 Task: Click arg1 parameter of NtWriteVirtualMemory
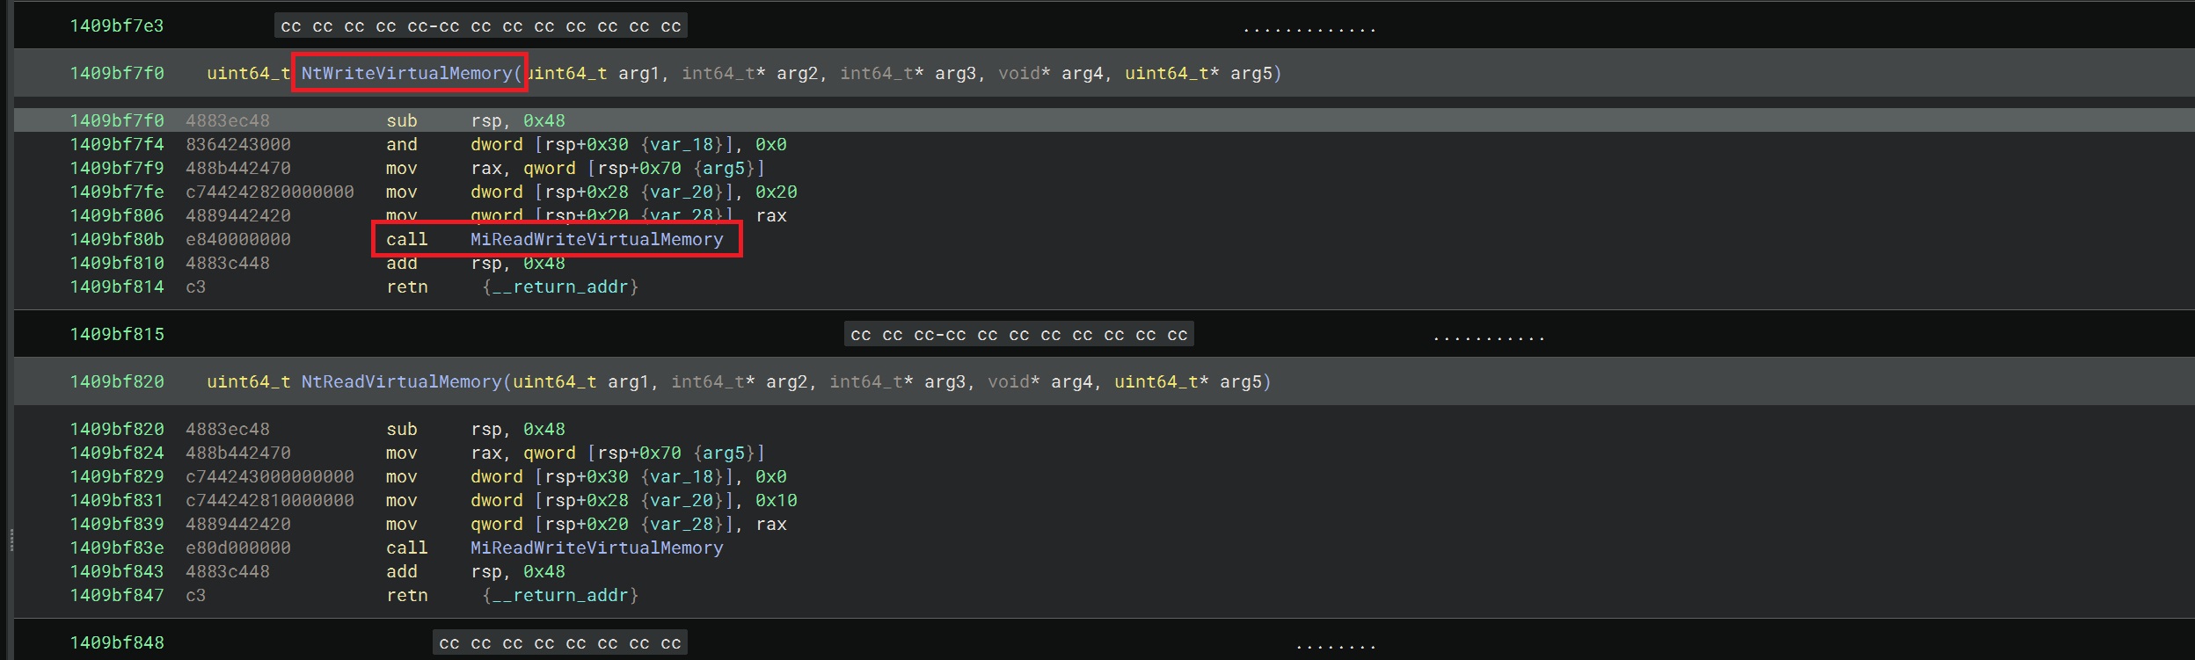coord(639,73)
